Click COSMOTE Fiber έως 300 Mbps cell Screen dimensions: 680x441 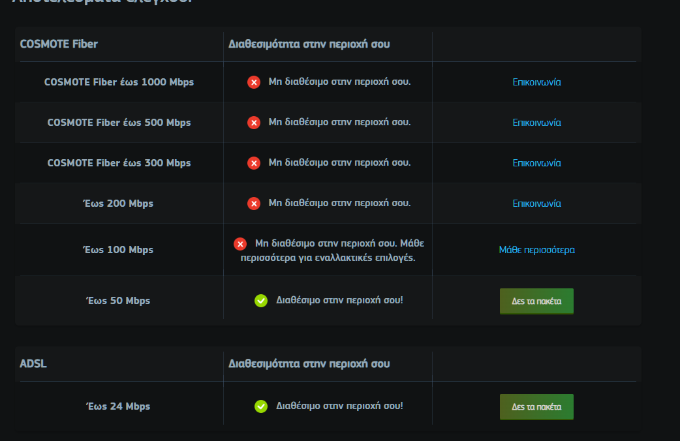119,163
